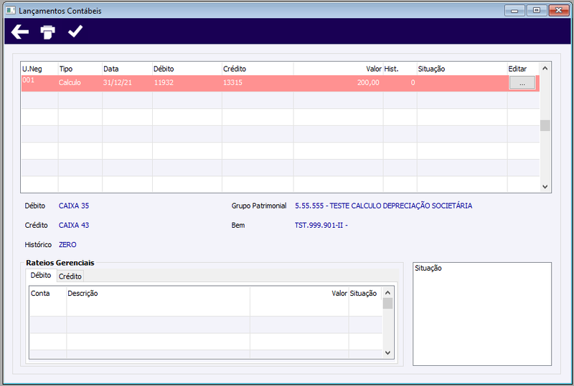Click the entries grid scrollbar thumb

[x=545, y=125]
